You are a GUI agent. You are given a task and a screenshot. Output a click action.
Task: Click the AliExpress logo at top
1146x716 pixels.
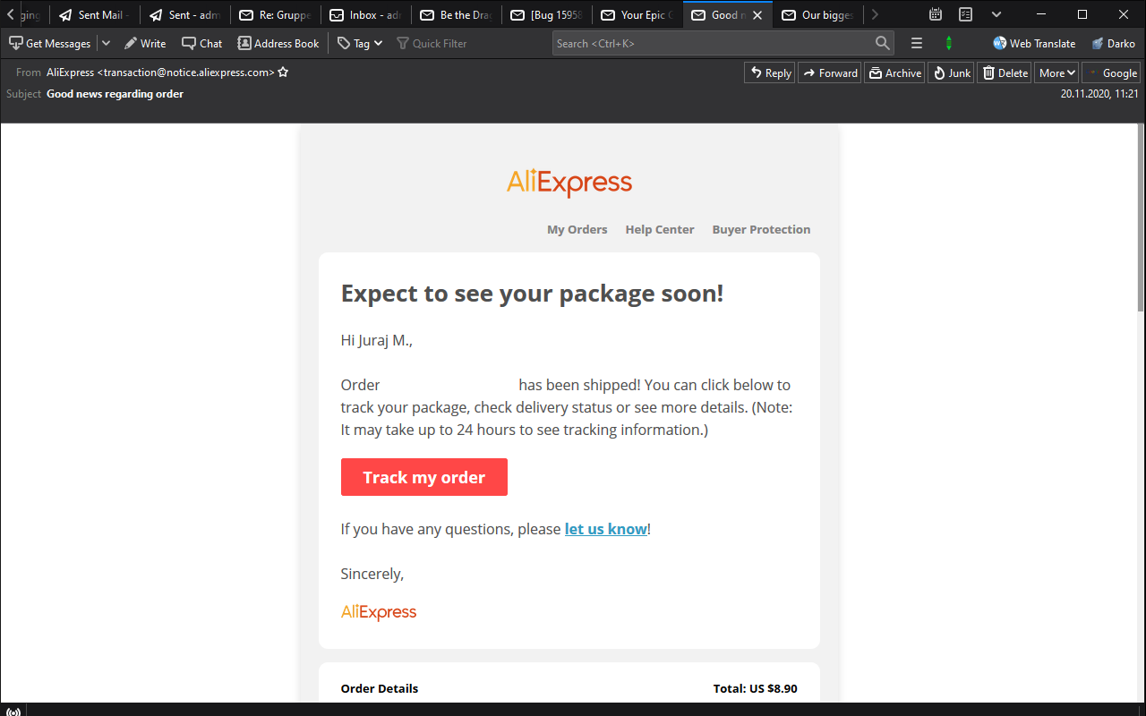click(569, 183)
